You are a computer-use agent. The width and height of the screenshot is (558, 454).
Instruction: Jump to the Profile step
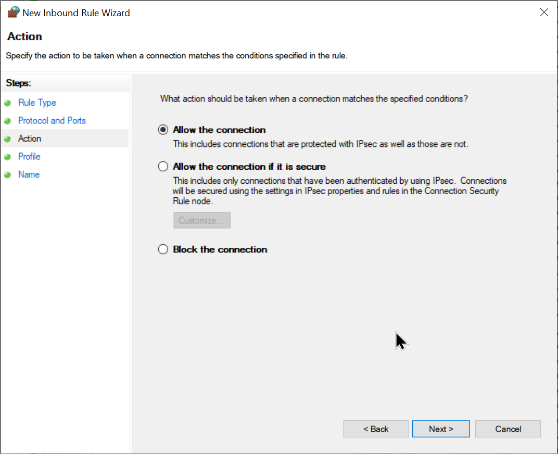tap(29, 156)
